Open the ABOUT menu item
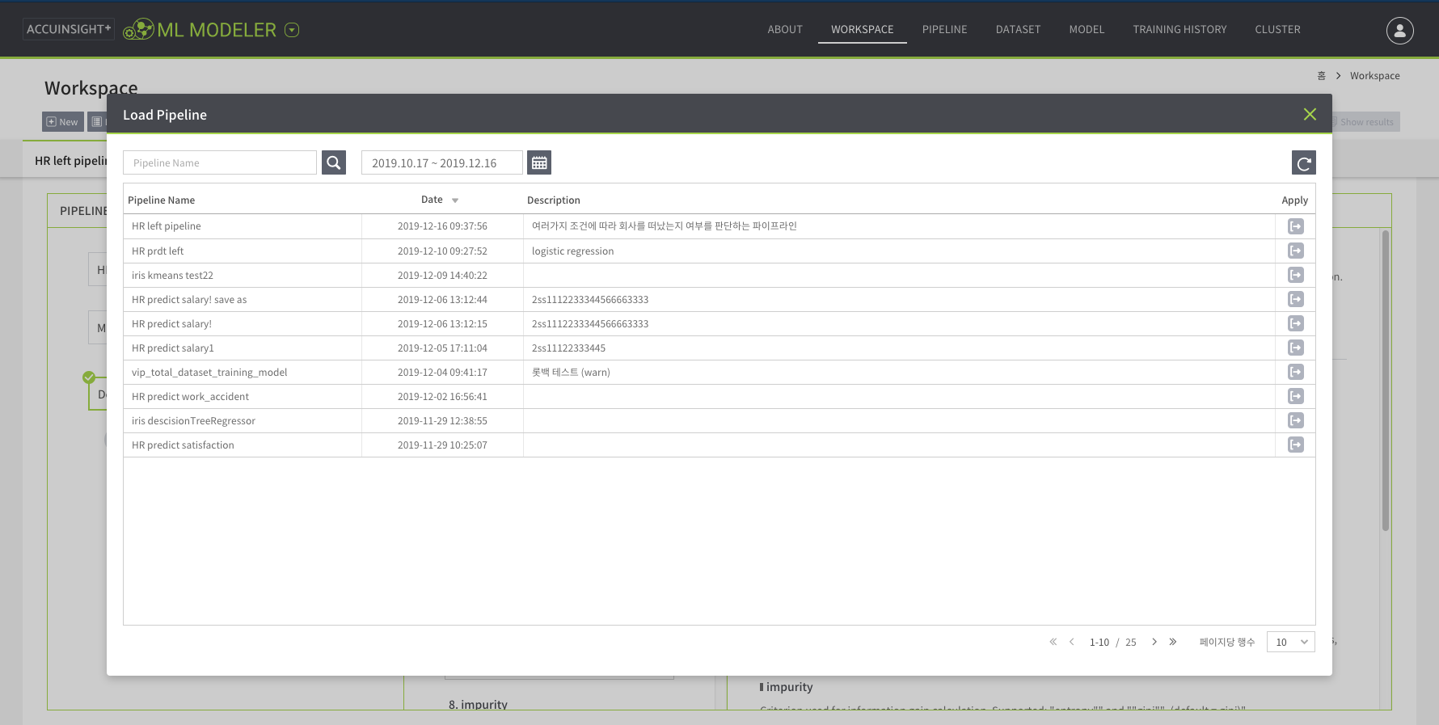The height and width of the screenshot is (725, 1439). coord(785,29)
